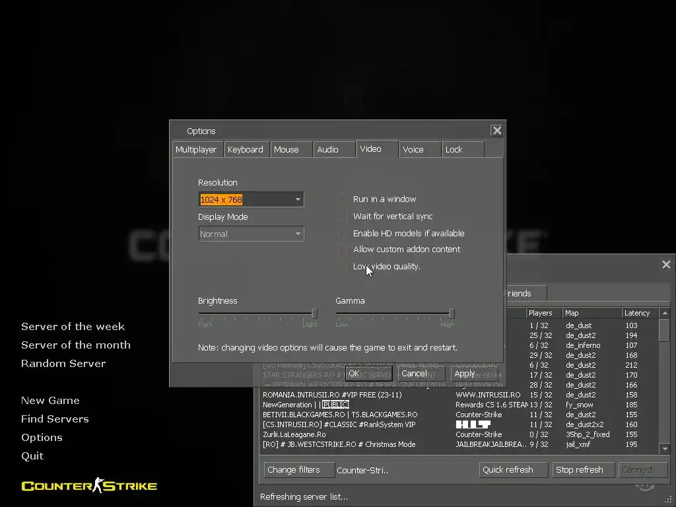
Task: Sort servers by Map column
Action: point(591,313)
